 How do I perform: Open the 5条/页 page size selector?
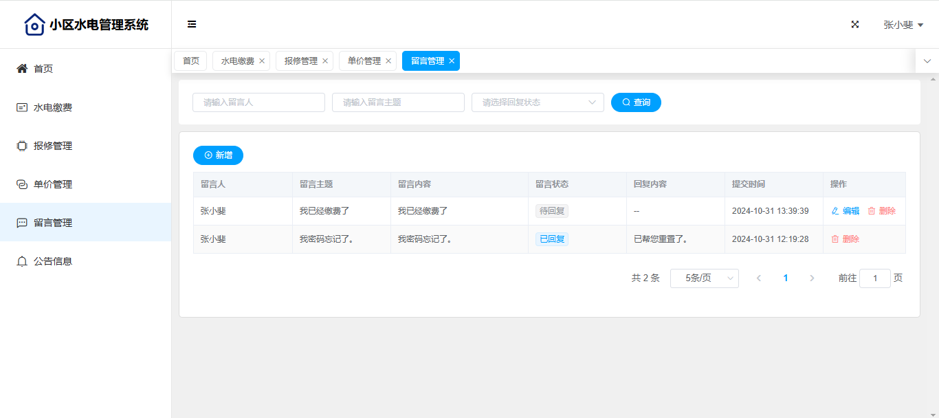pyautogui.click(x=704, y=278)
